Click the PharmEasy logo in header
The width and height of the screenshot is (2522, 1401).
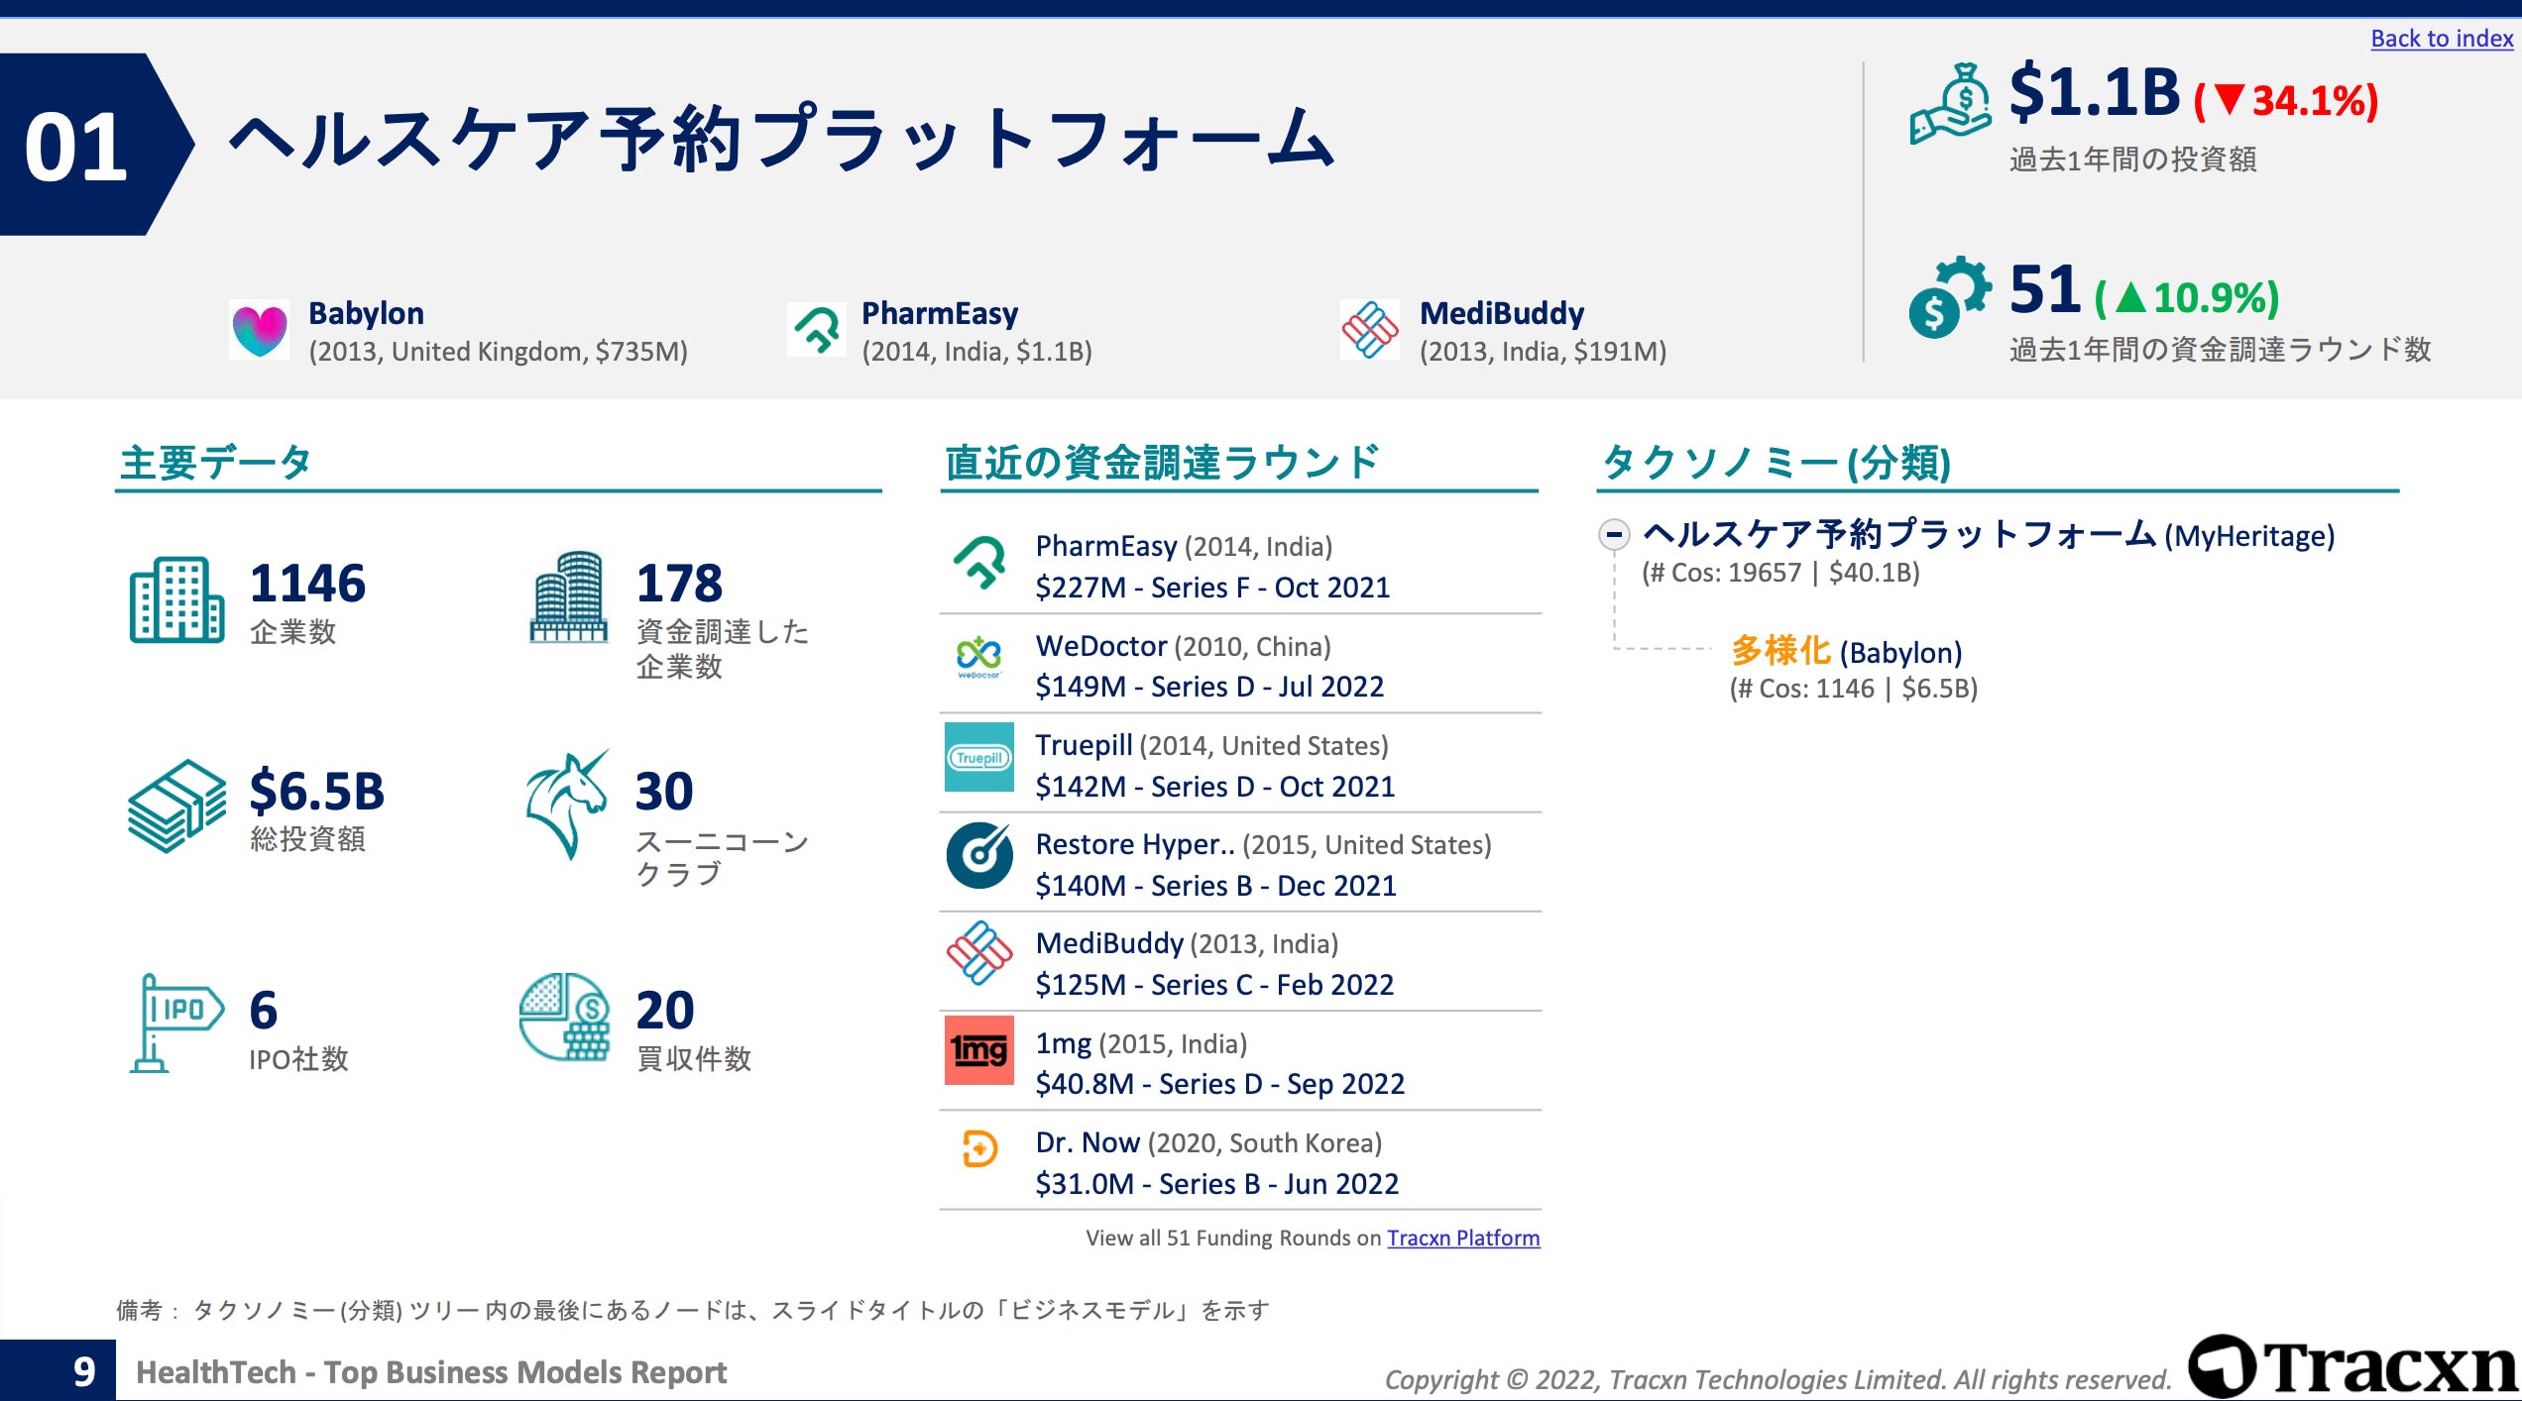click(817, 330)
